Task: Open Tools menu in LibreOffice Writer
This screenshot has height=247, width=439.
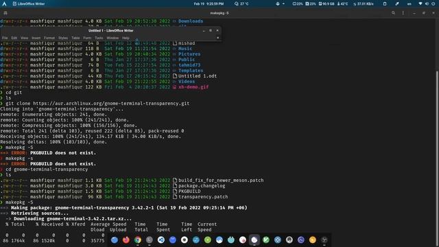Action: click(99, 38)
